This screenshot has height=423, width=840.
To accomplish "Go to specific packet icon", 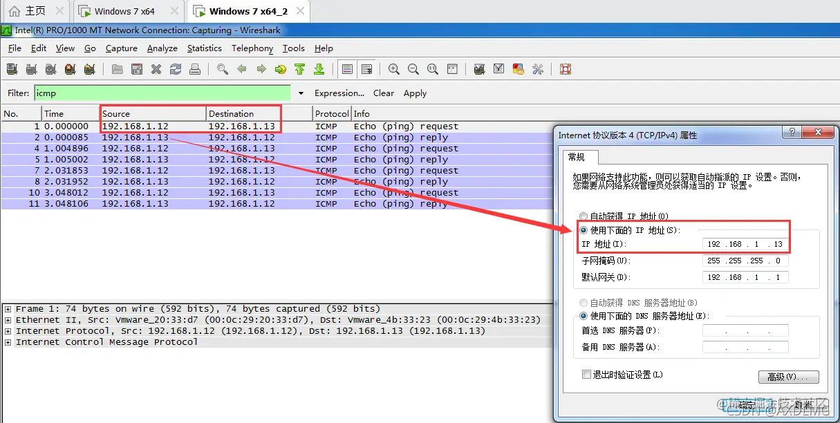I will click(x=280, y=69).
